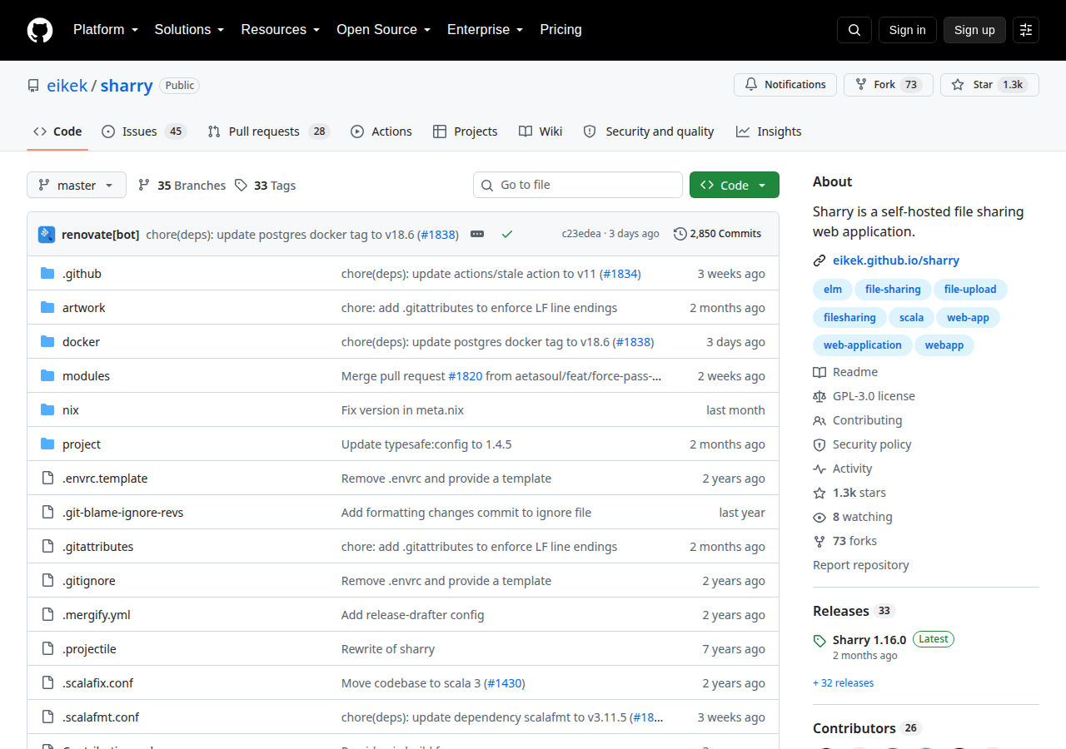Click the .github folder icon

[x=47, y=274]
